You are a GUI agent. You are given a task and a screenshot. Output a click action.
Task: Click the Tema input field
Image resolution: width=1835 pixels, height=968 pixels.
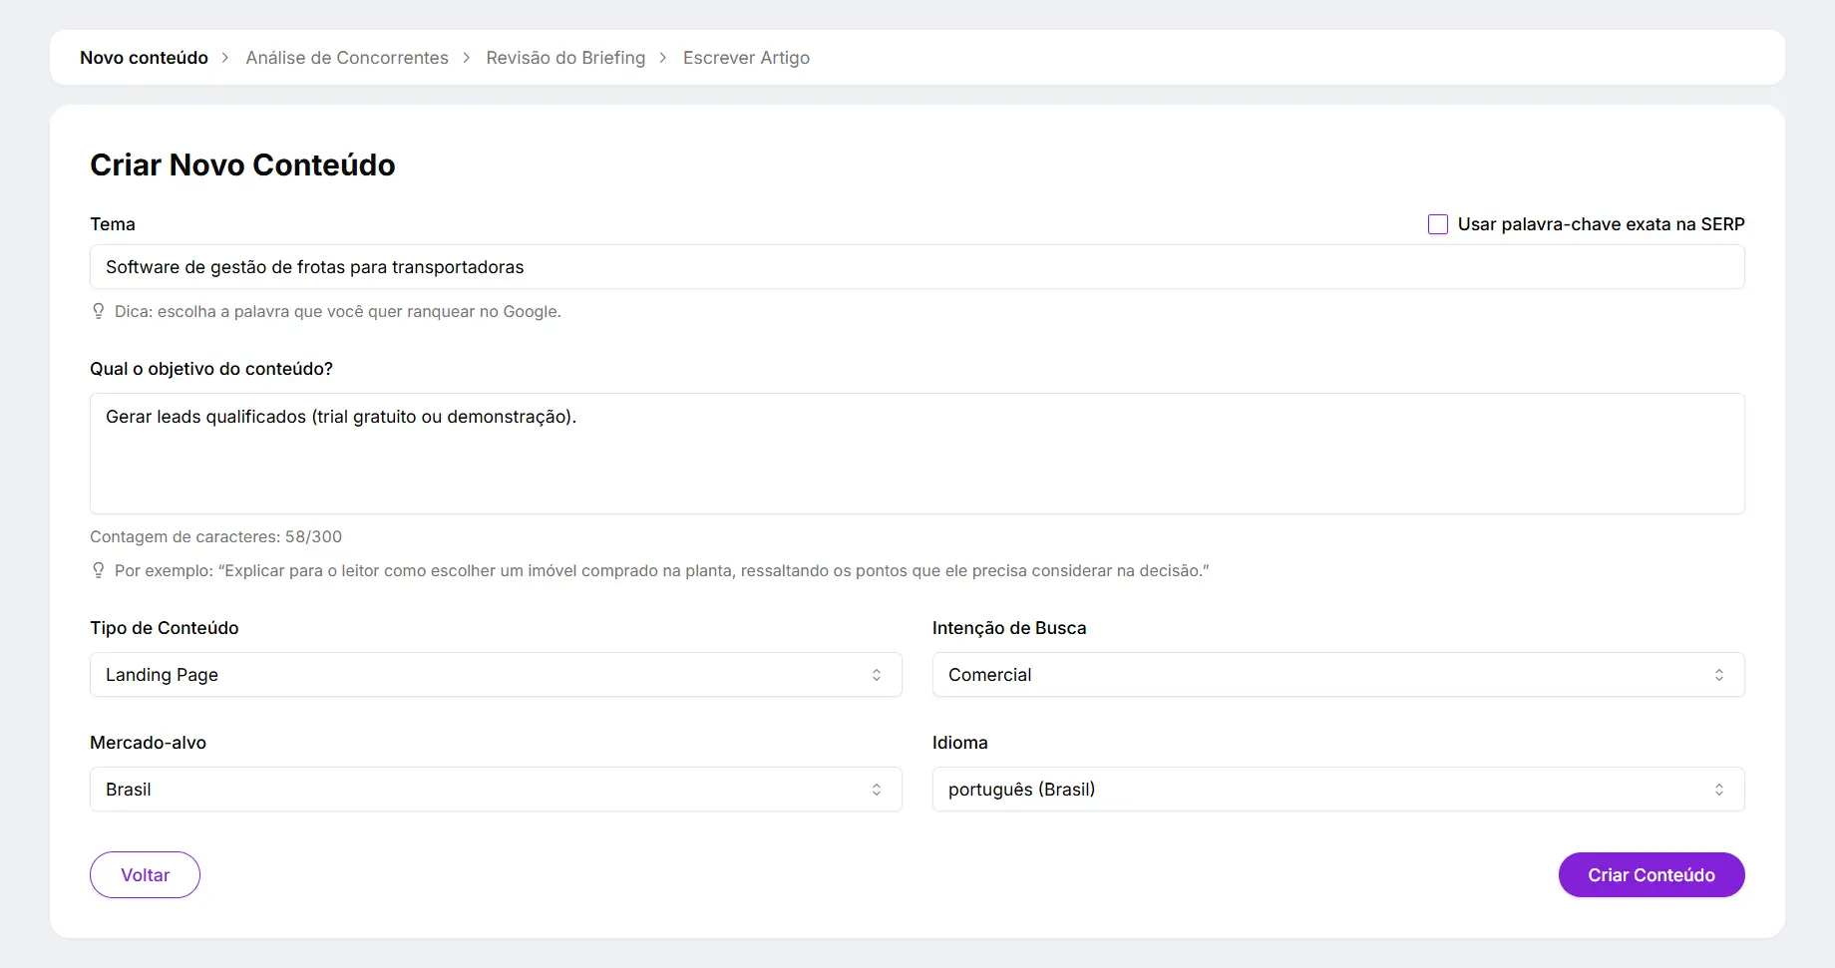point(917,267)
